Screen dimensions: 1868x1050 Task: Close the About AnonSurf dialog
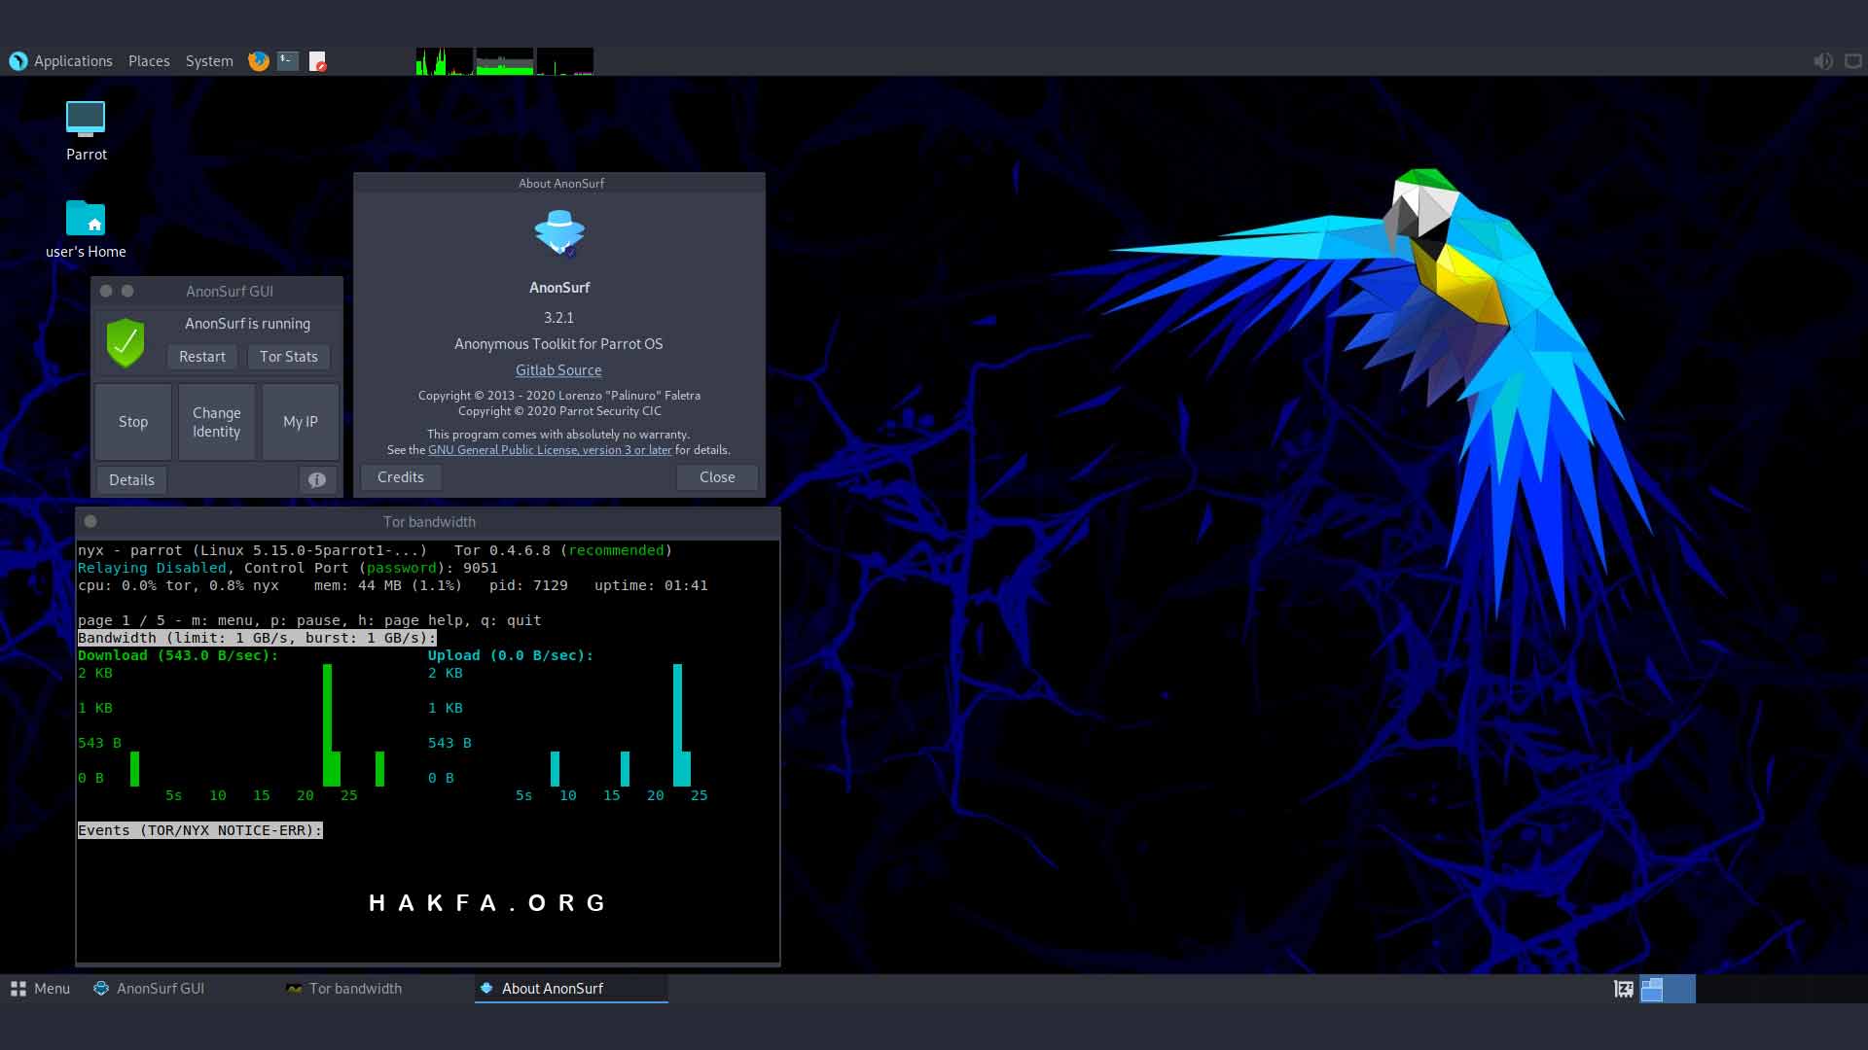tap(717, 477)
